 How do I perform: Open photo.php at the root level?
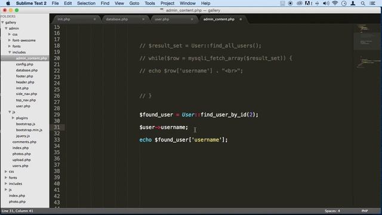(x=17, y=202)
